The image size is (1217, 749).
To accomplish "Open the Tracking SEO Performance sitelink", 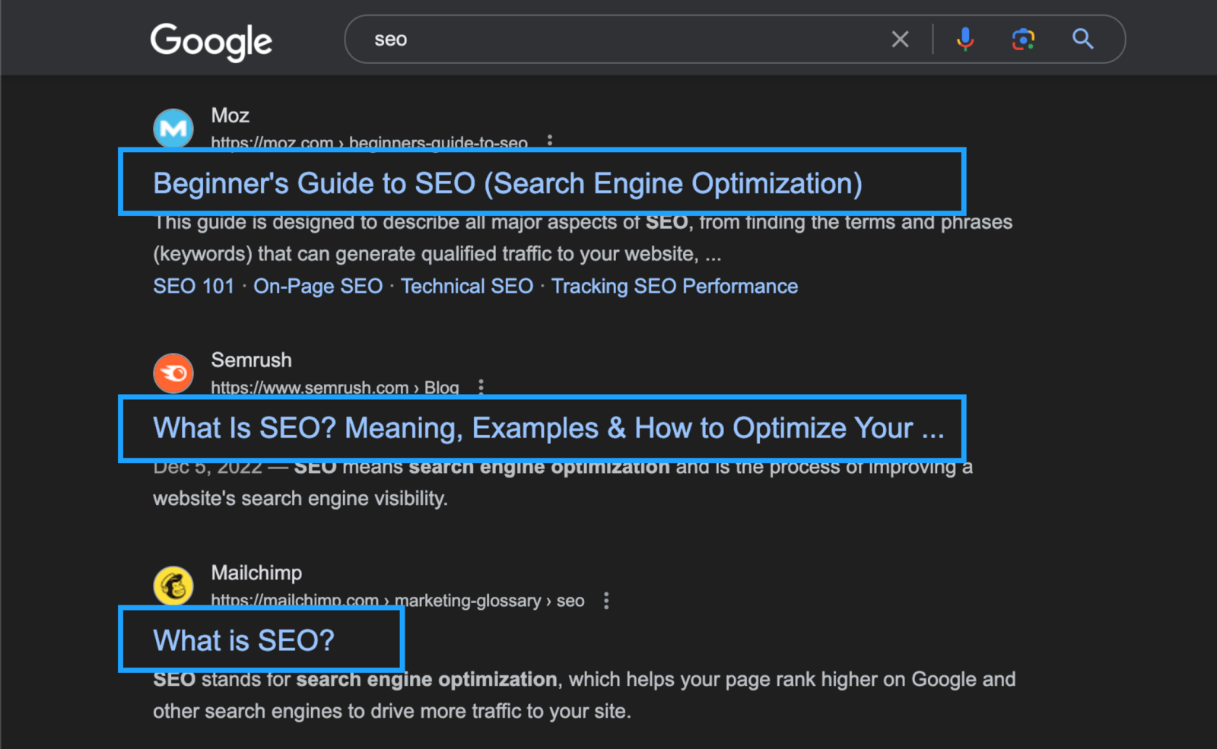I will 675,286.
